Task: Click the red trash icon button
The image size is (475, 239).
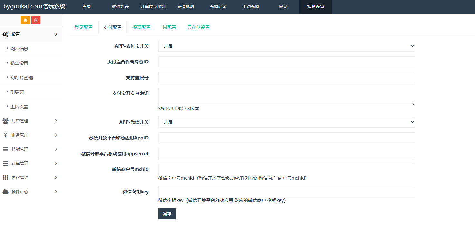Action: (x=36, y=20)
